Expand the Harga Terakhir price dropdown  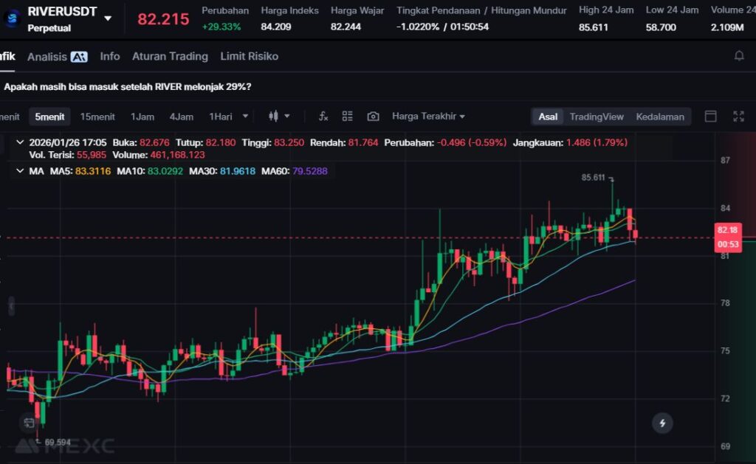(x=428, y=117)
